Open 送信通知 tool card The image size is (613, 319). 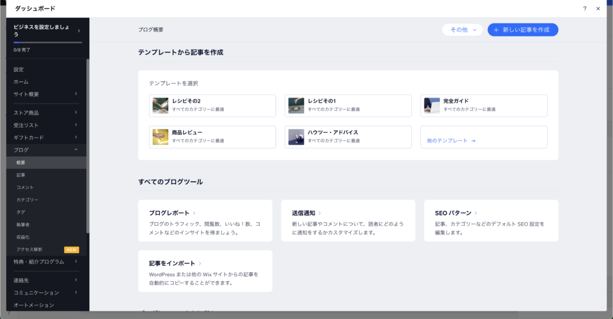click(x=348, y=220)
